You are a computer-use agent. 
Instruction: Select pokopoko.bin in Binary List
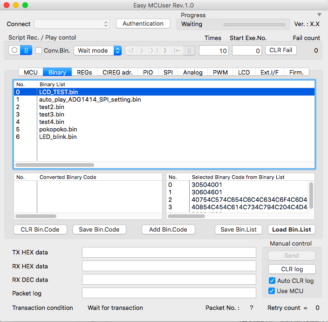(164, 129)
